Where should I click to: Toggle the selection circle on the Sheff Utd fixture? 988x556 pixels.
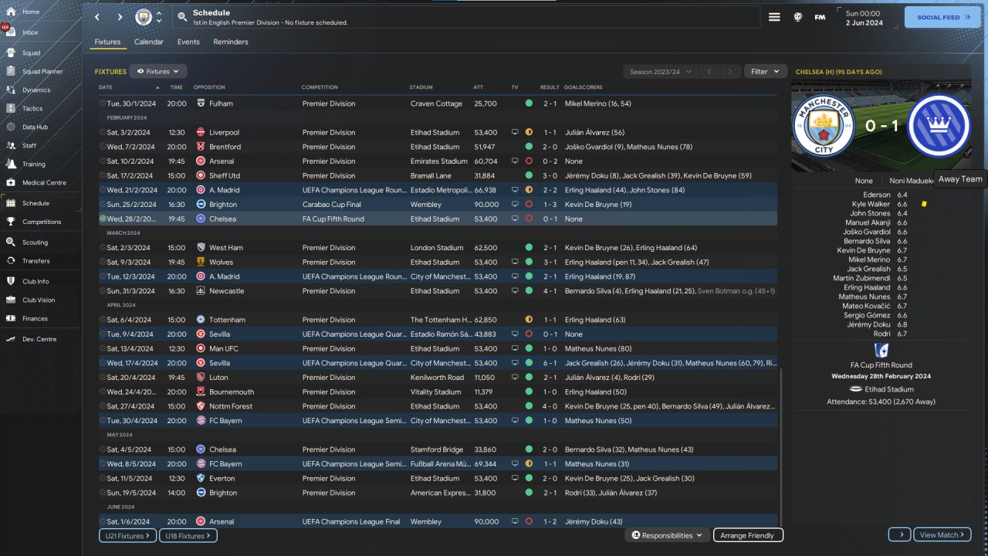pos(103,175)
